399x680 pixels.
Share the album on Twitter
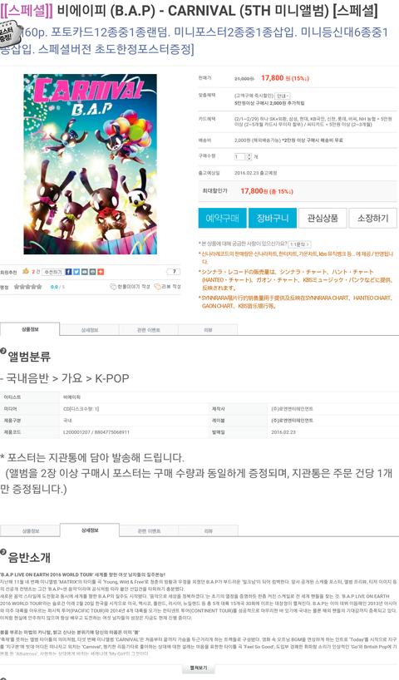(76, 272)
